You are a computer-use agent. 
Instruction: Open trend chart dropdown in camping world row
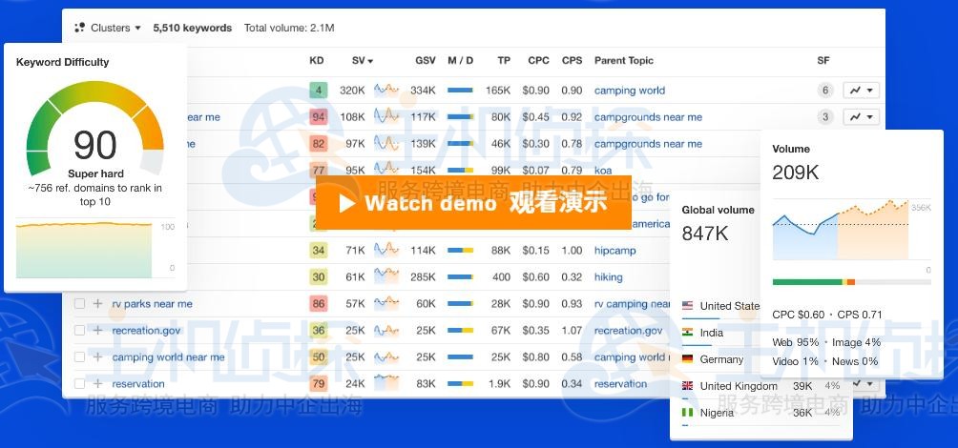pos(861,91)
